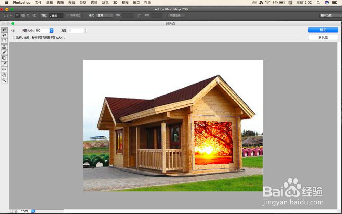Click the 角度 angle stepper
This screenshot has height=214, width=342.
pyautogui.click(x=85, y=30)
